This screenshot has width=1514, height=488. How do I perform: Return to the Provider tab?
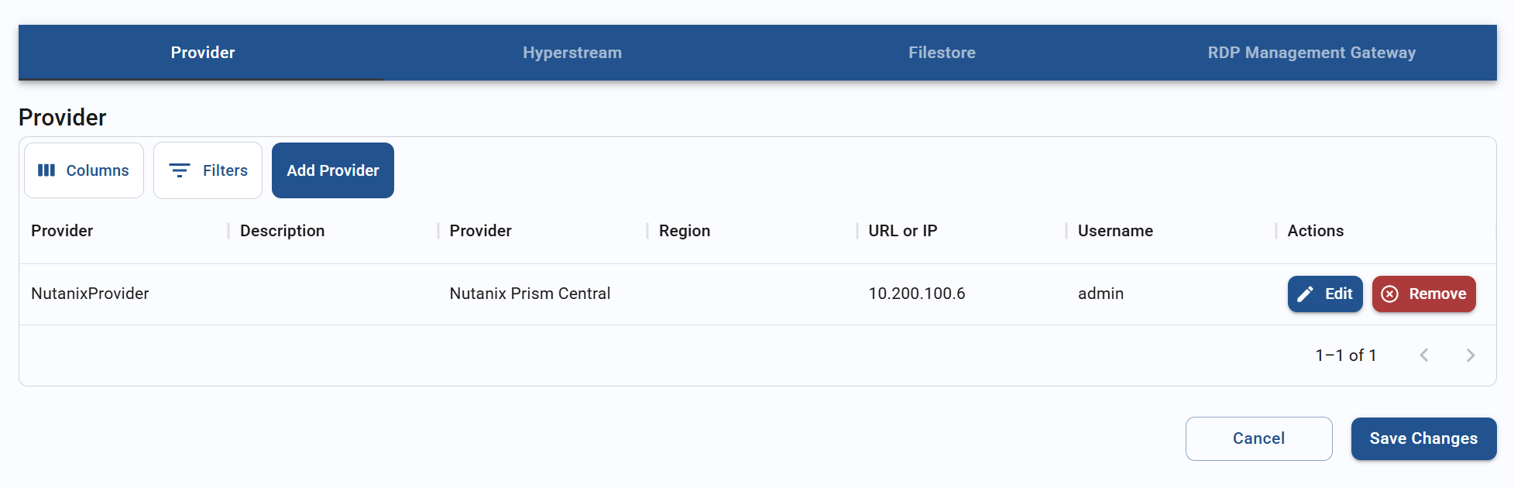click(x=202, y=52)
